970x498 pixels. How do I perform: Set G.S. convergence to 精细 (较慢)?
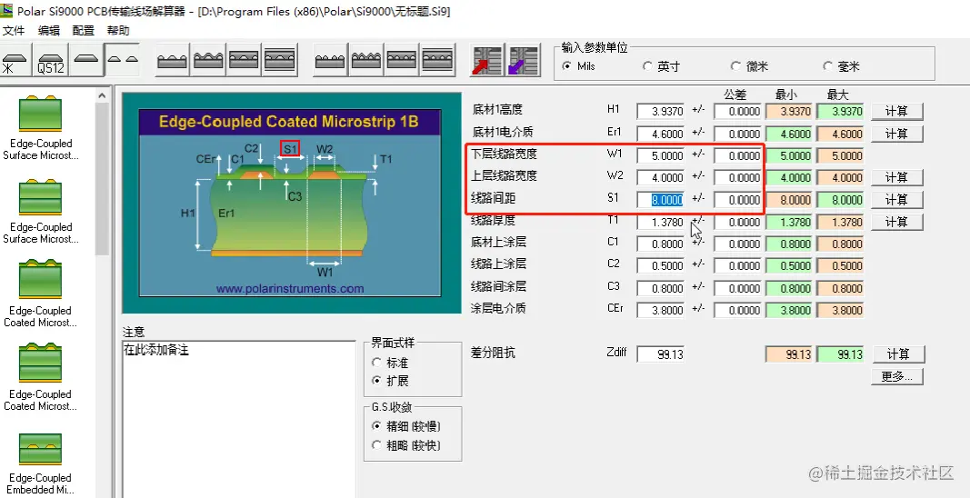point(406,426)
